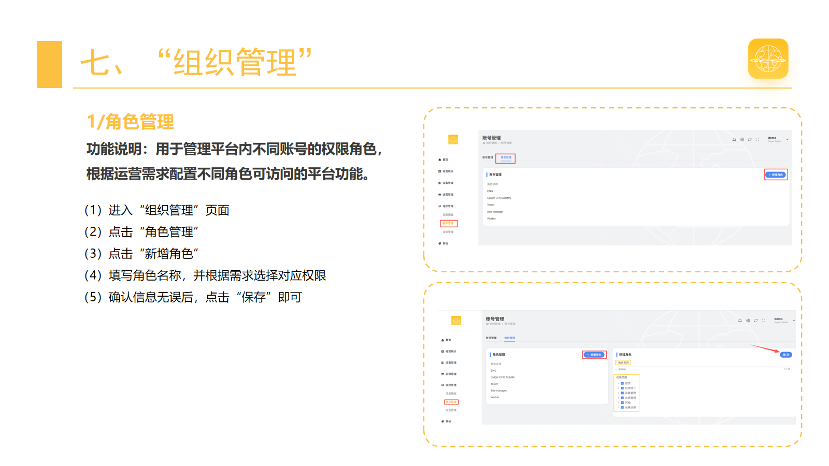Screen dimensions: 829x466
Task: Click the yellow logo in the lower screenshot sidebar
Action: [456, 321]
